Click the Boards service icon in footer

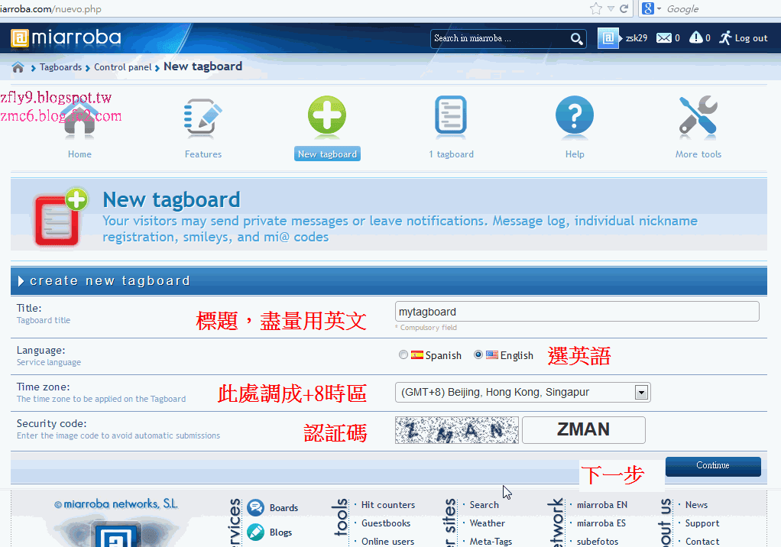[255, 508]
